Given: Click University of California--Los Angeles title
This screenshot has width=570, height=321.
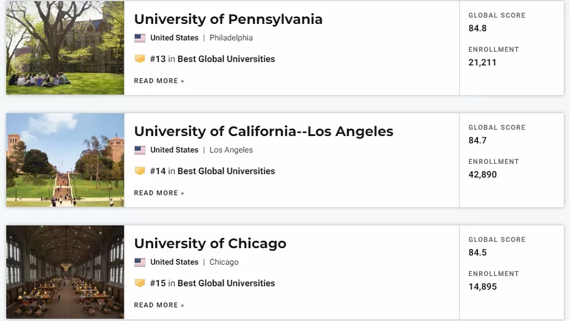Looking at the screenshot, I should (263, 131).
